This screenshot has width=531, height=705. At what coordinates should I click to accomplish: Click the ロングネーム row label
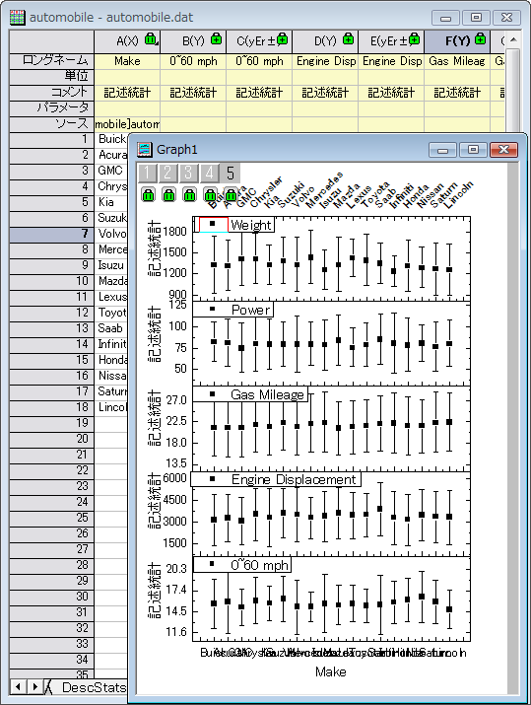[51, 61]
